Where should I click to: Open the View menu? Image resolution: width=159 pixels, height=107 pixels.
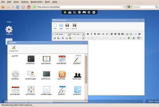[16, 2]
